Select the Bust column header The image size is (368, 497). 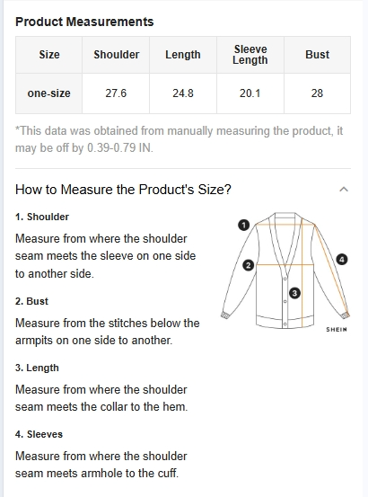click(318, 55)
